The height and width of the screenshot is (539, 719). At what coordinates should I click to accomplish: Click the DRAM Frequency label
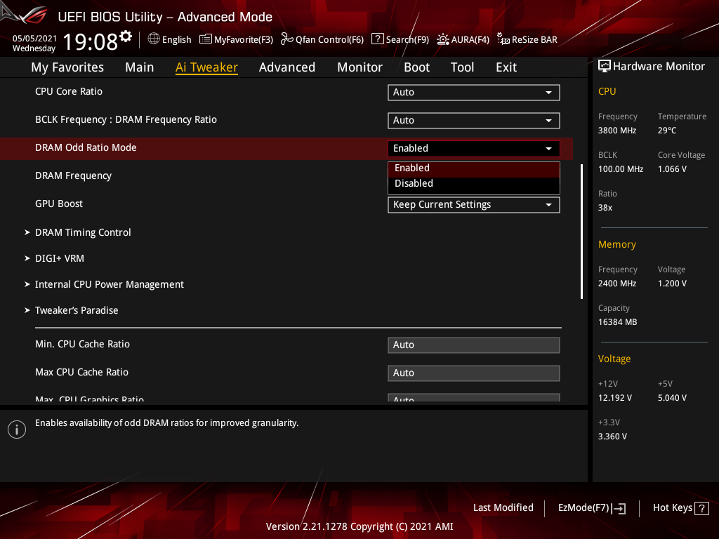pyautogui.click(x=73, y=176)
